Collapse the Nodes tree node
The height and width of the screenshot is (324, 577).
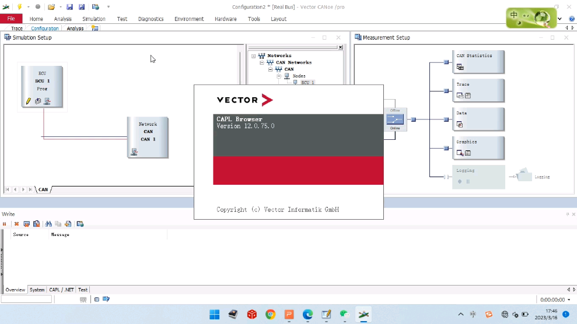click(x=279, y=76)
